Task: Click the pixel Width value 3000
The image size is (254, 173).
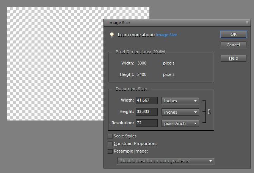Action: tap(142, 63)
